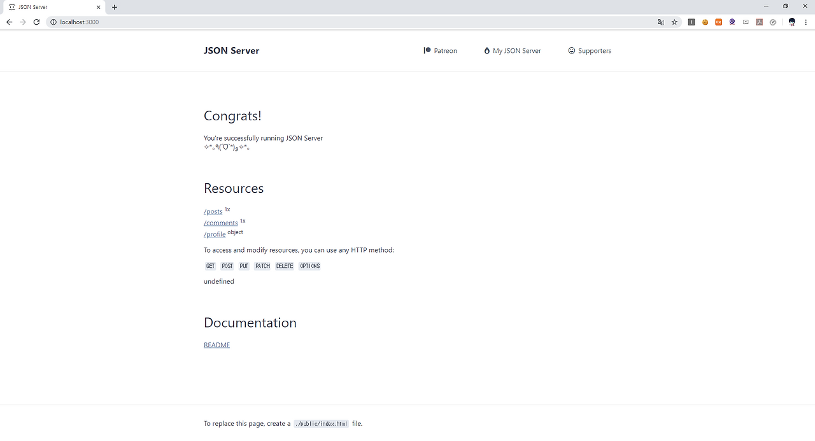
Task: Click the translate page icon in address bar
Action: click(661, 22)
